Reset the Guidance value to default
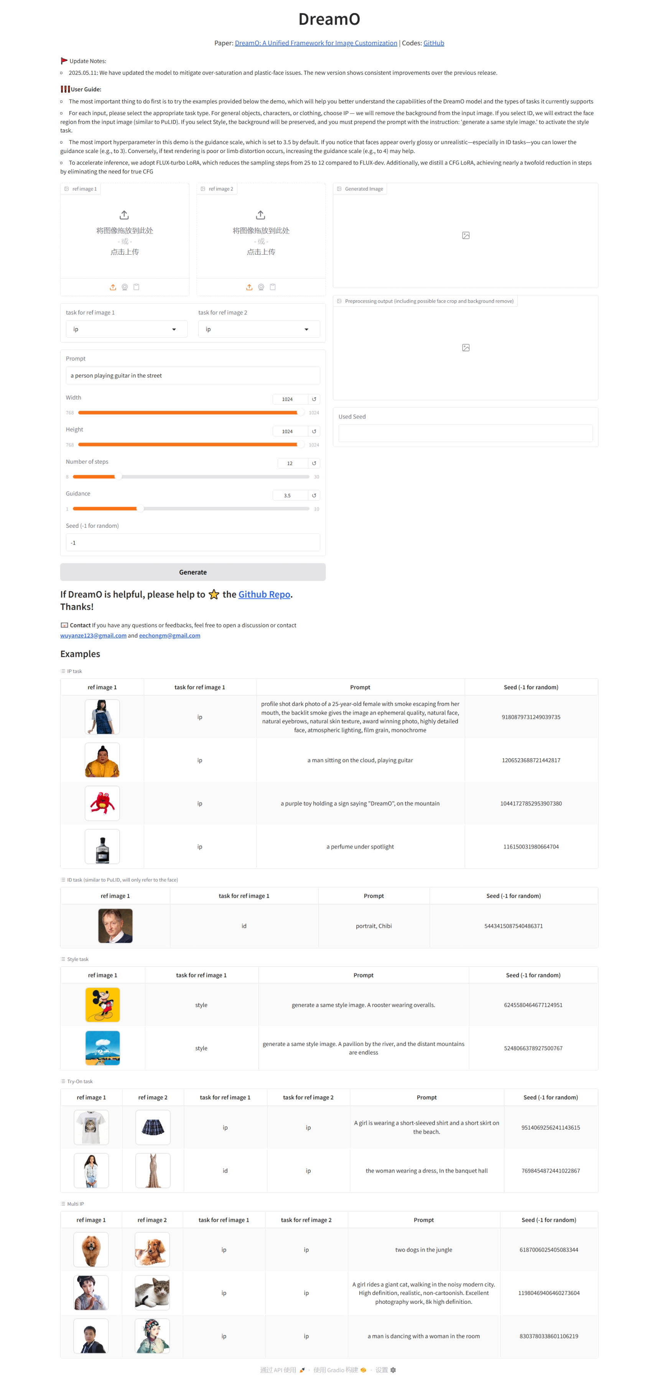The image size is (652, 1382). [314, 495]
